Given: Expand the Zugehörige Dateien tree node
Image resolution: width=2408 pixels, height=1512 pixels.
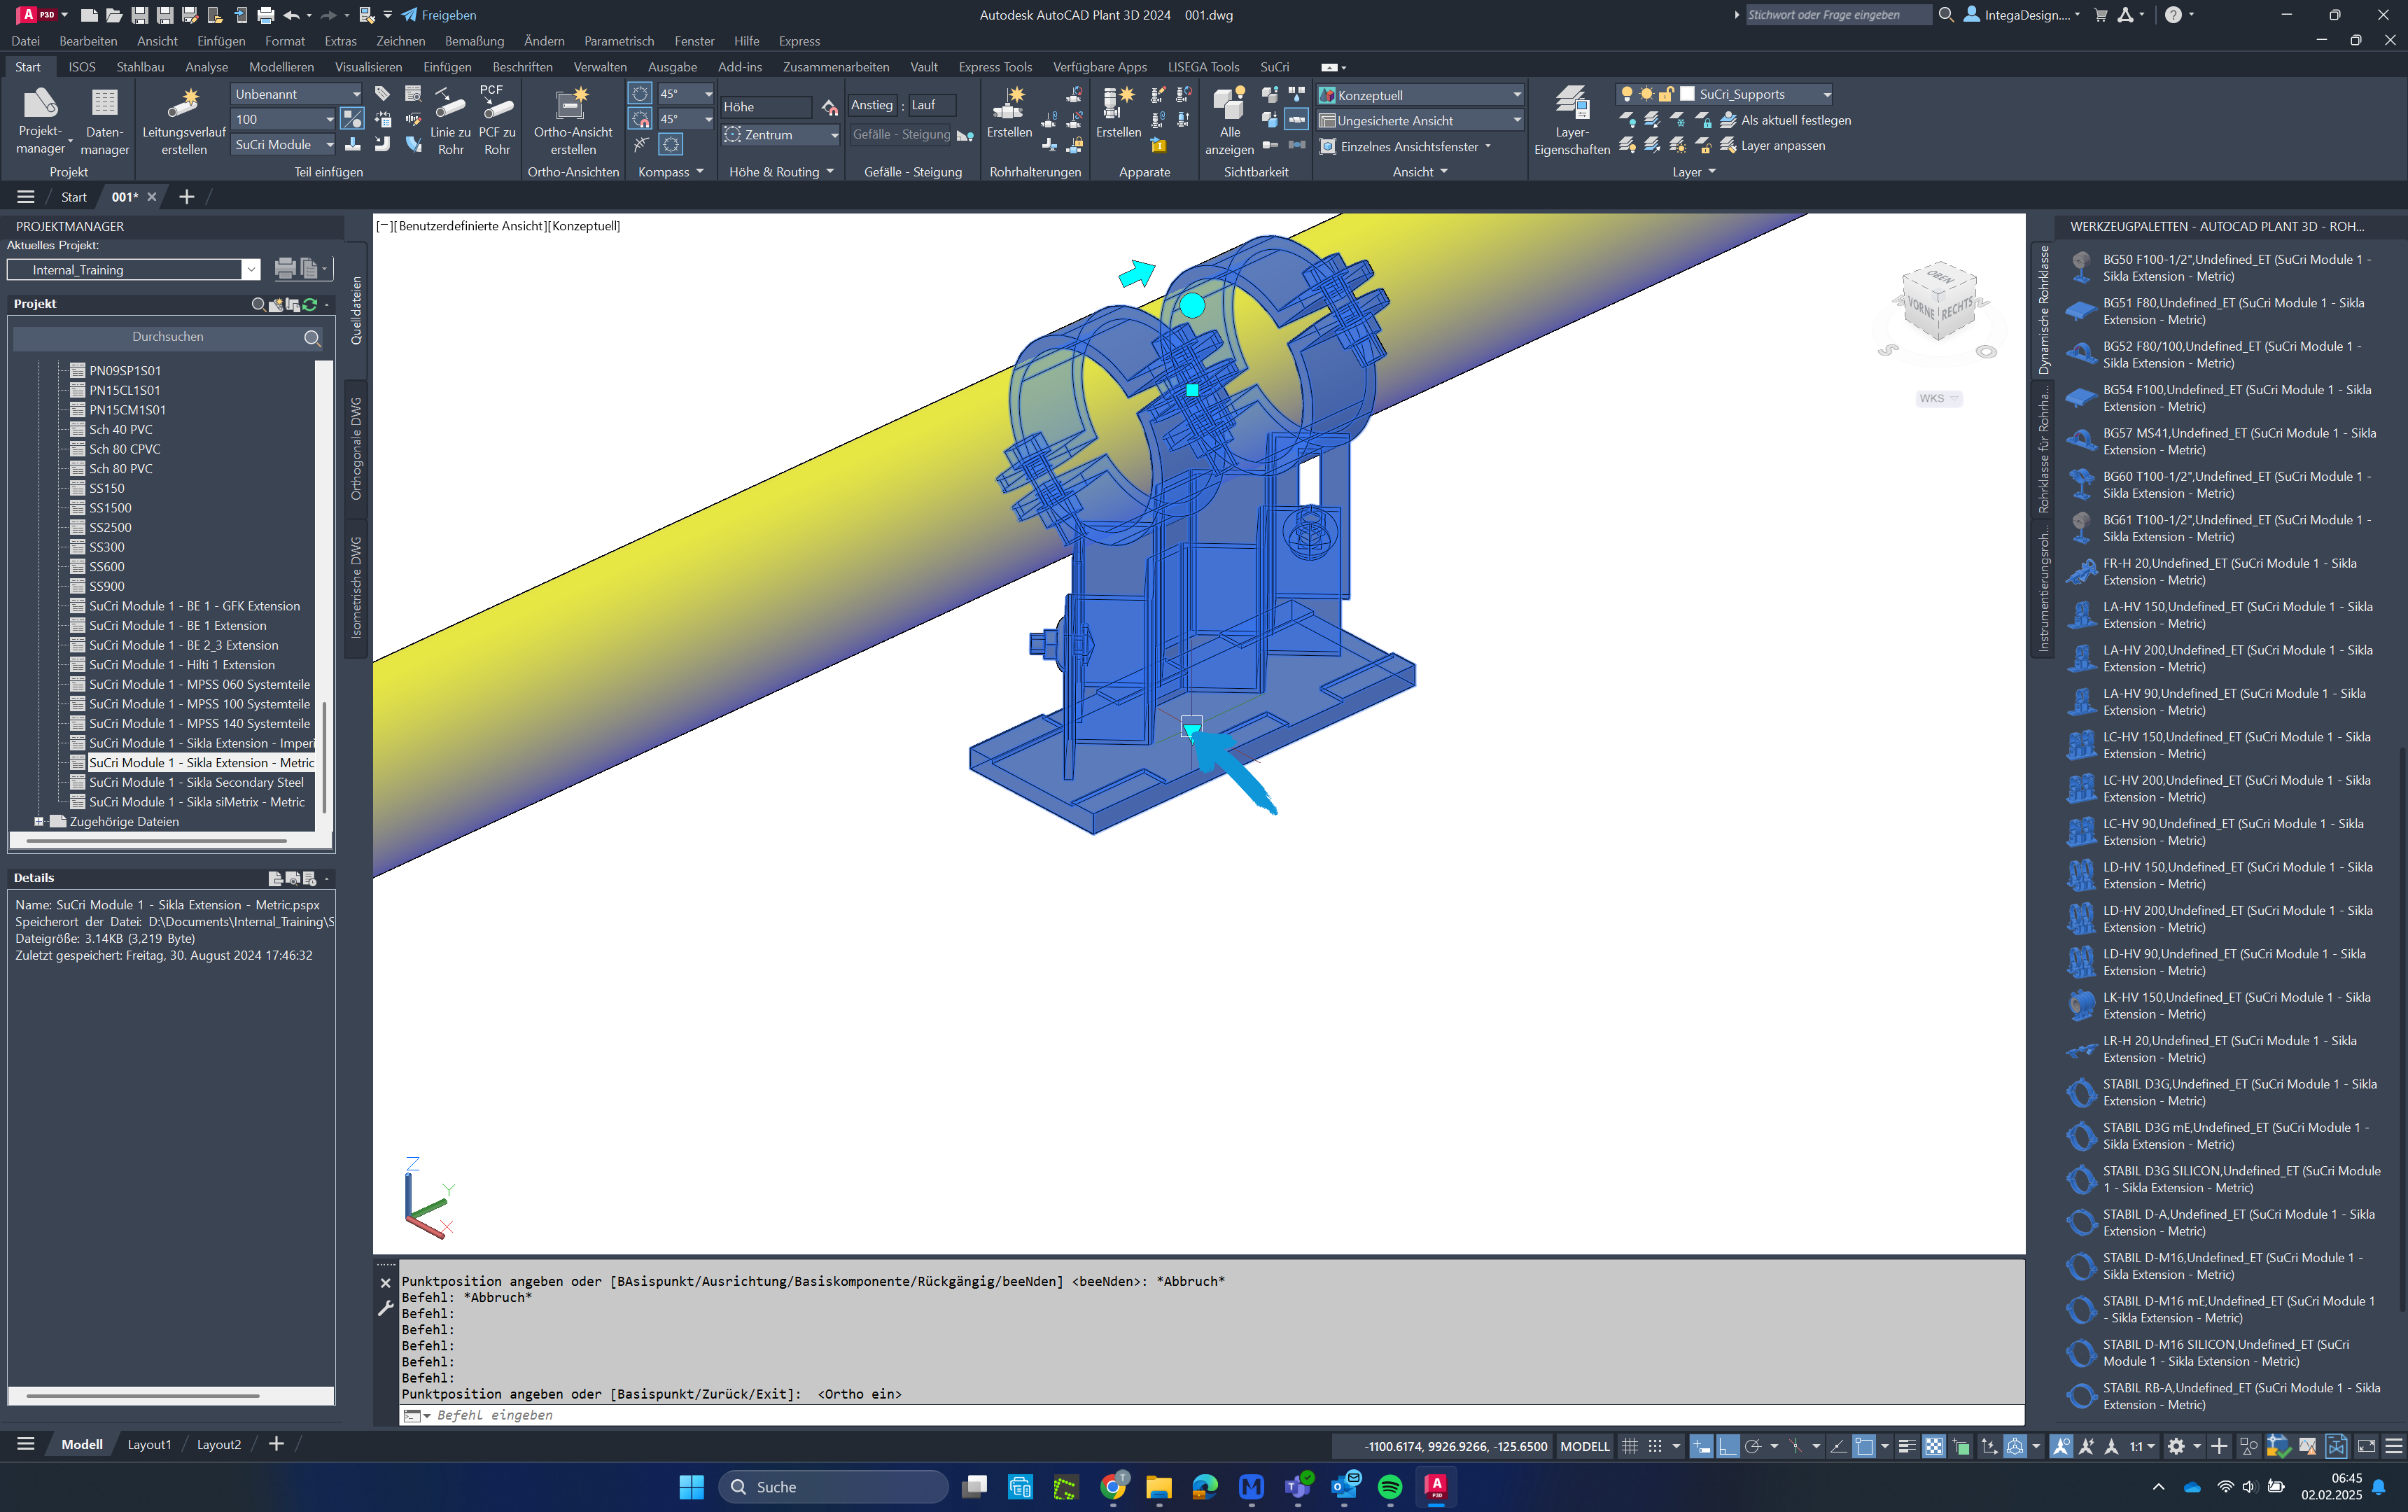Looking at the screenshot, I should tap(39, 822).
